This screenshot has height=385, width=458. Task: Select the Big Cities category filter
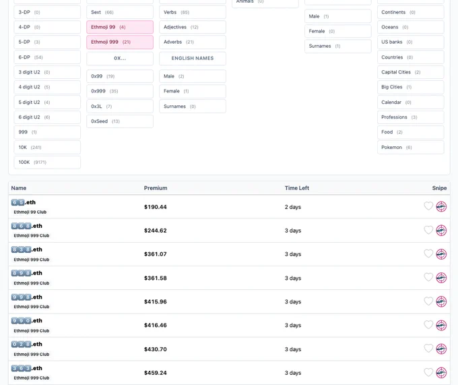tap(411, 87)
